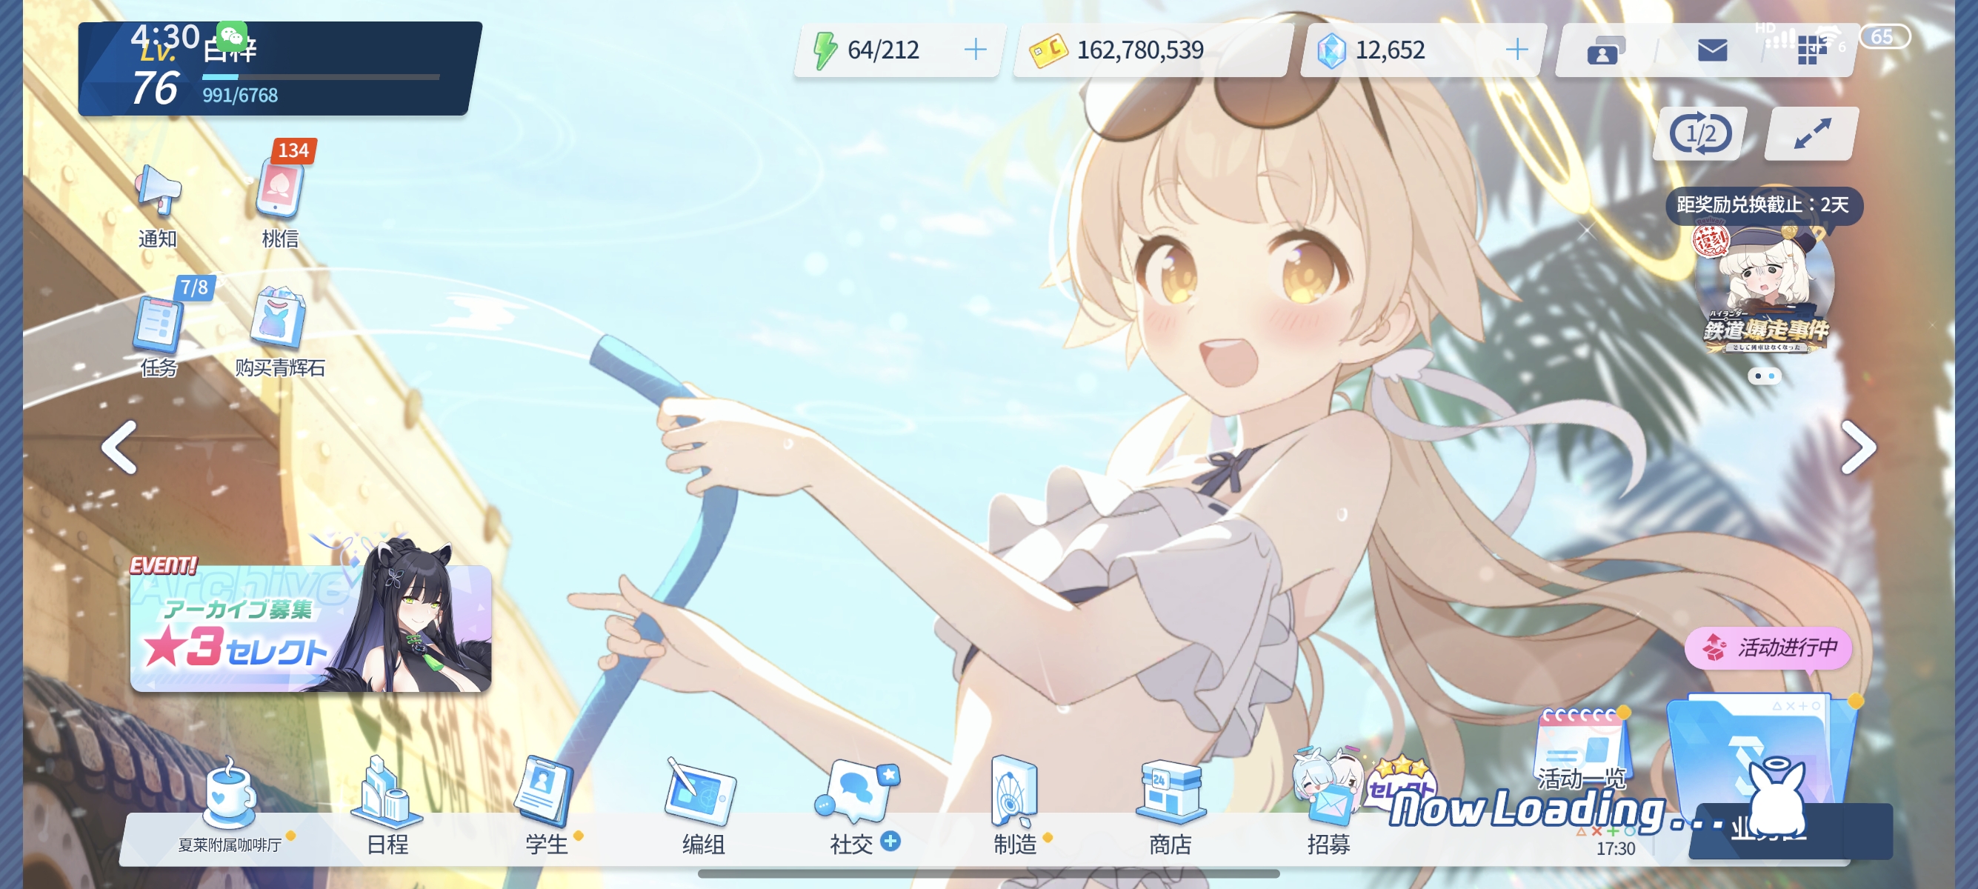
Task: Open the 商店 shop menu item
Action: tap(1171, 806)
